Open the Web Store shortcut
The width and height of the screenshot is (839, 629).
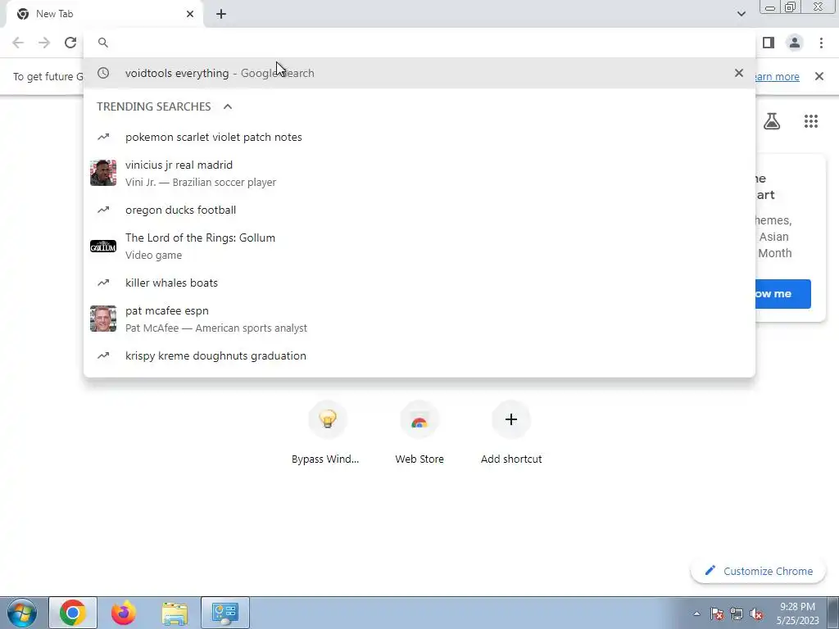click(x=419, y=433)
